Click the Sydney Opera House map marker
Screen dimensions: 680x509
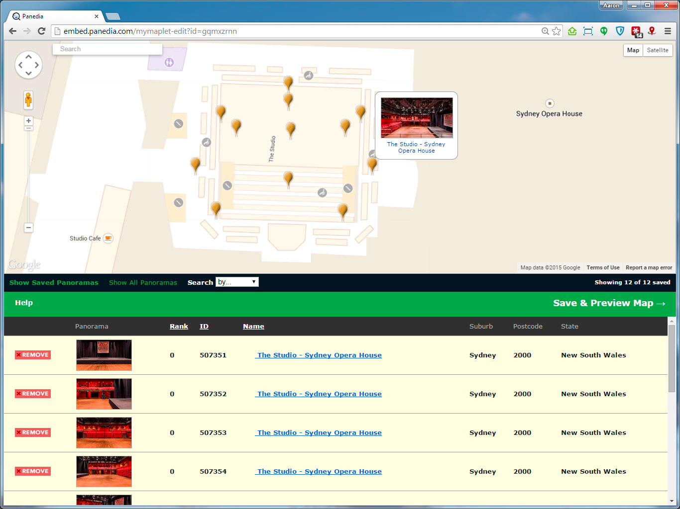tap(550, 103)
